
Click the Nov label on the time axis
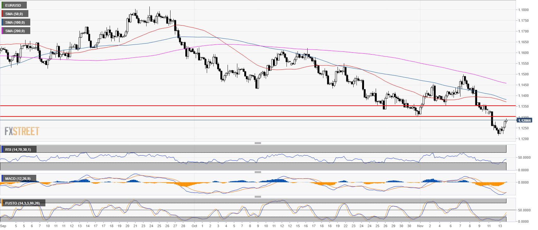[x=420, y=226]
